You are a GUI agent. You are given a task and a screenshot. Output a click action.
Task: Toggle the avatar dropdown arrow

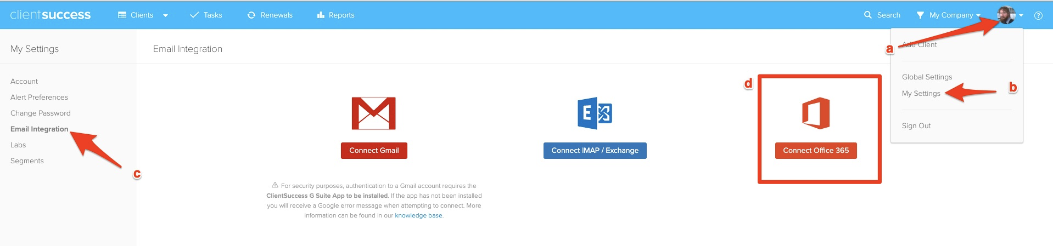click(x=1021, y=16)
